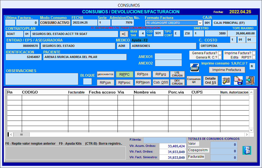
Task: Open Consumos QX
Action: (194, 81)
